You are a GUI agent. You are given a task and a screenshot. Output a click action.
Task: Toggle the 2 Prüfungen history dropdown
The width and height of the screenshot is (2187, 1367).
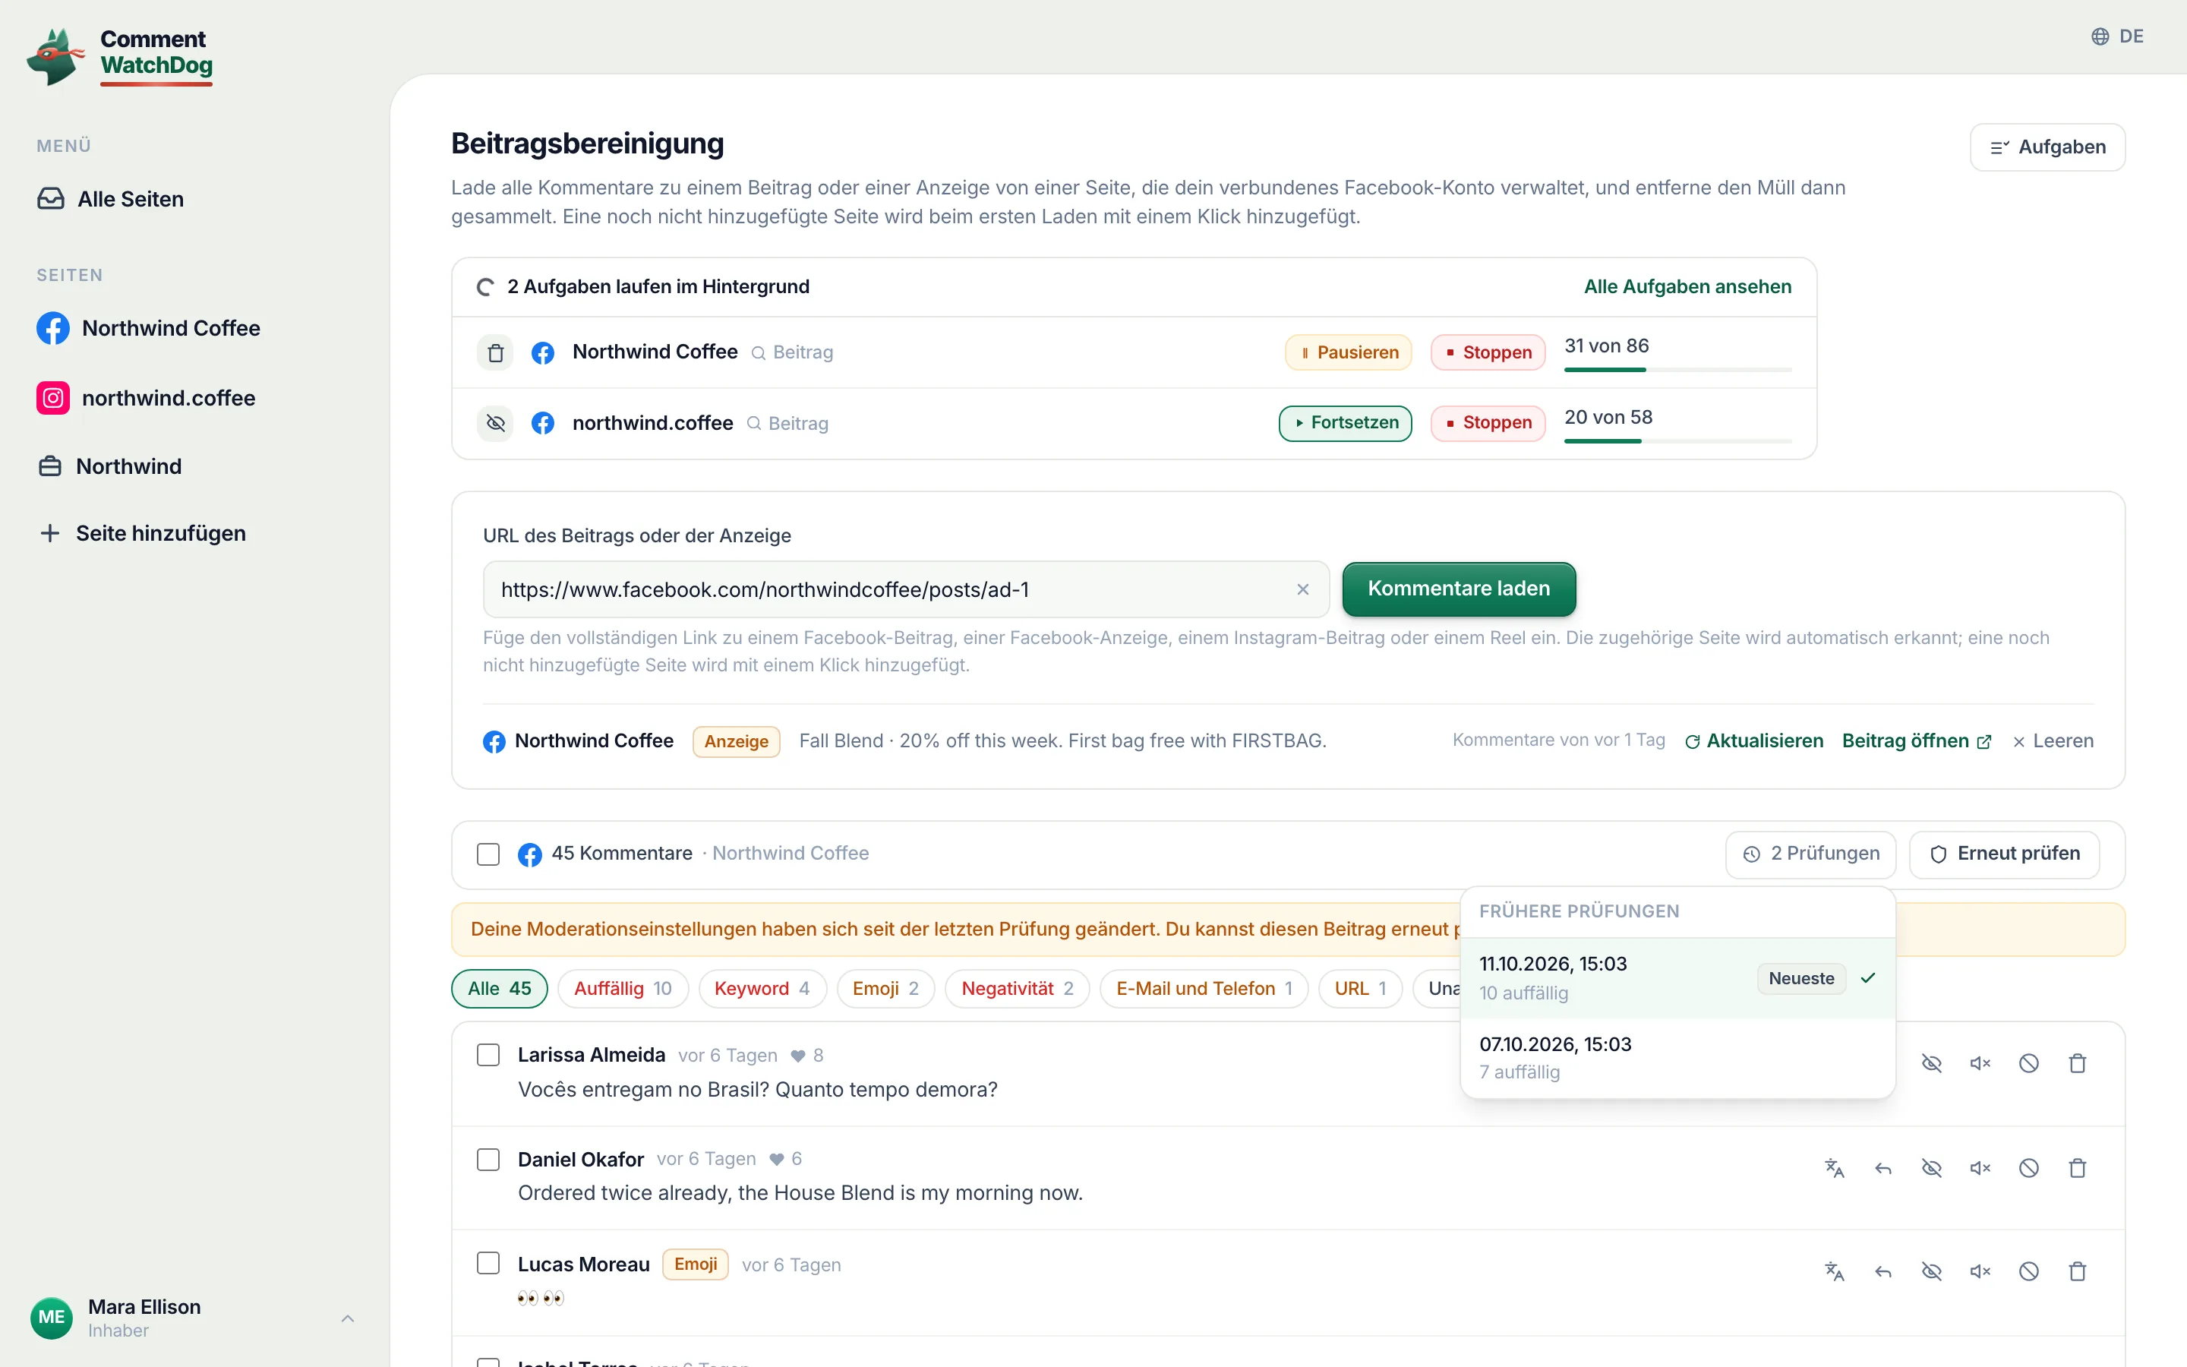click(1810, 854)
